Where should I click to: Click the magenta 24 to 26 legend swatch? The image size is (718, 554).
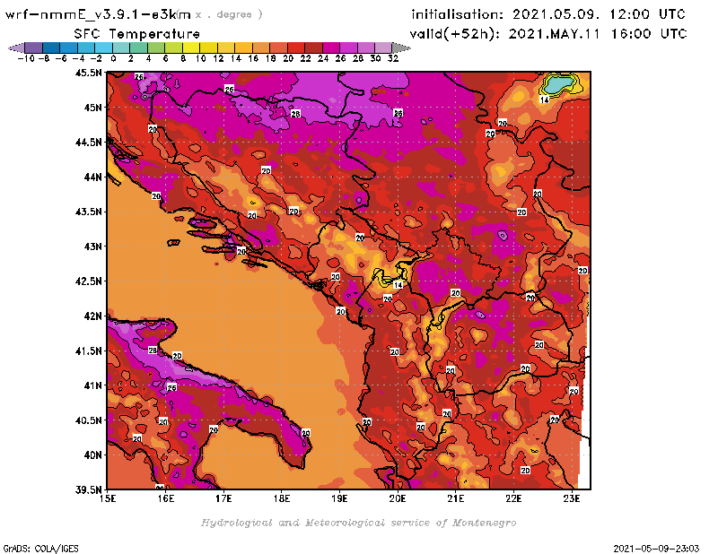331,48
